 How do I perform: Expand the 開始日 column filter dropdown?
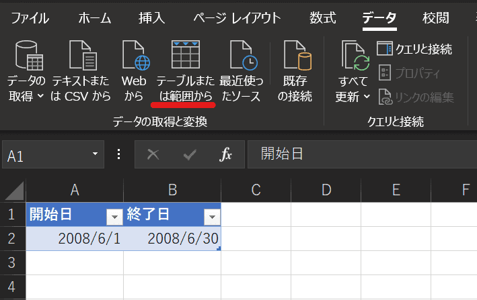[x=114, y=216]
